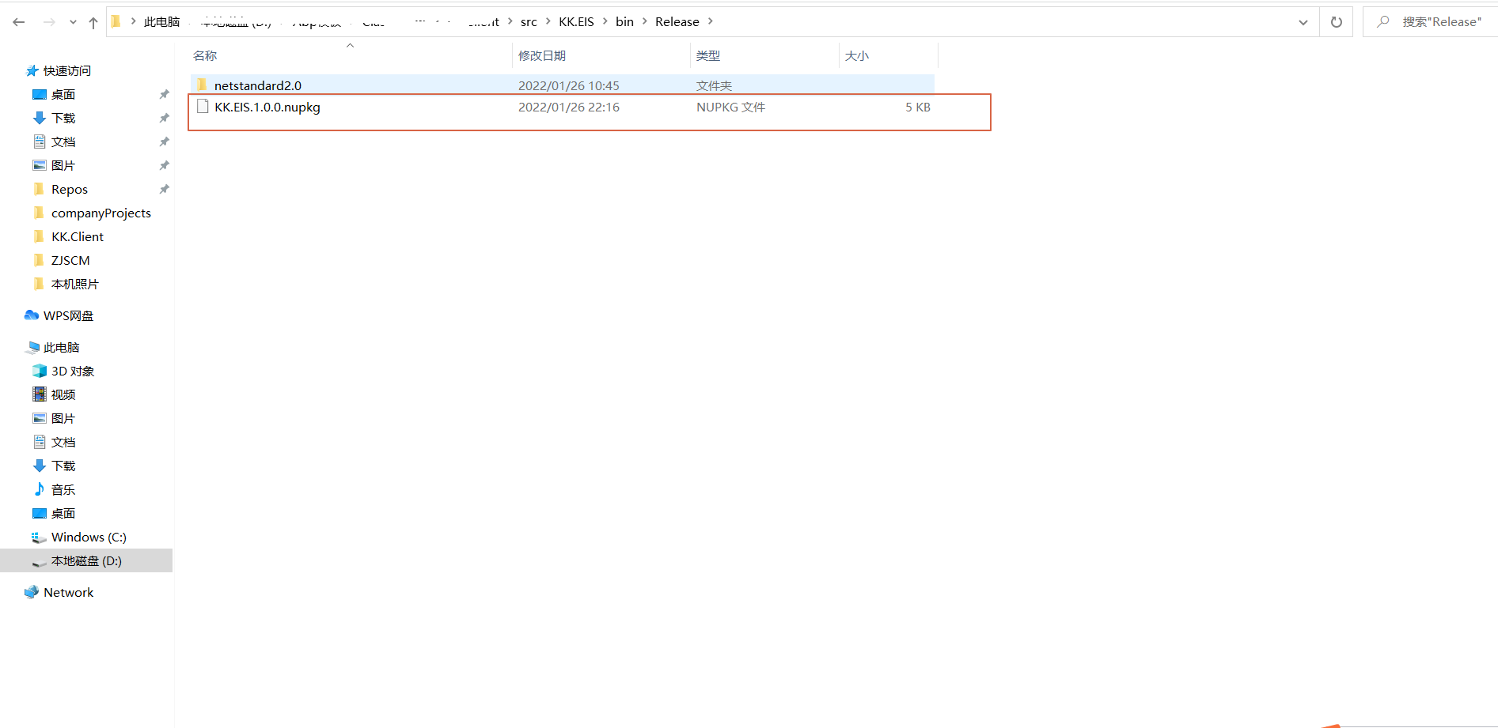Refresh the Release folder view
1498x728 pixels.
(x=1337, y=22)
